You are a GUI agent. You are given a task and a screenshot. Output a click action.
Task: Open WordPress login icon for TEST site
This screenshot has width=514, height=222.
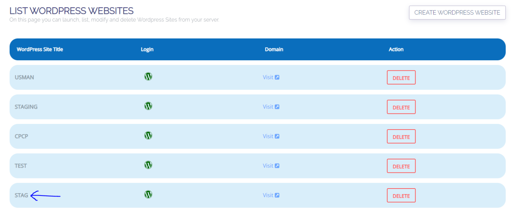[148, 165]
